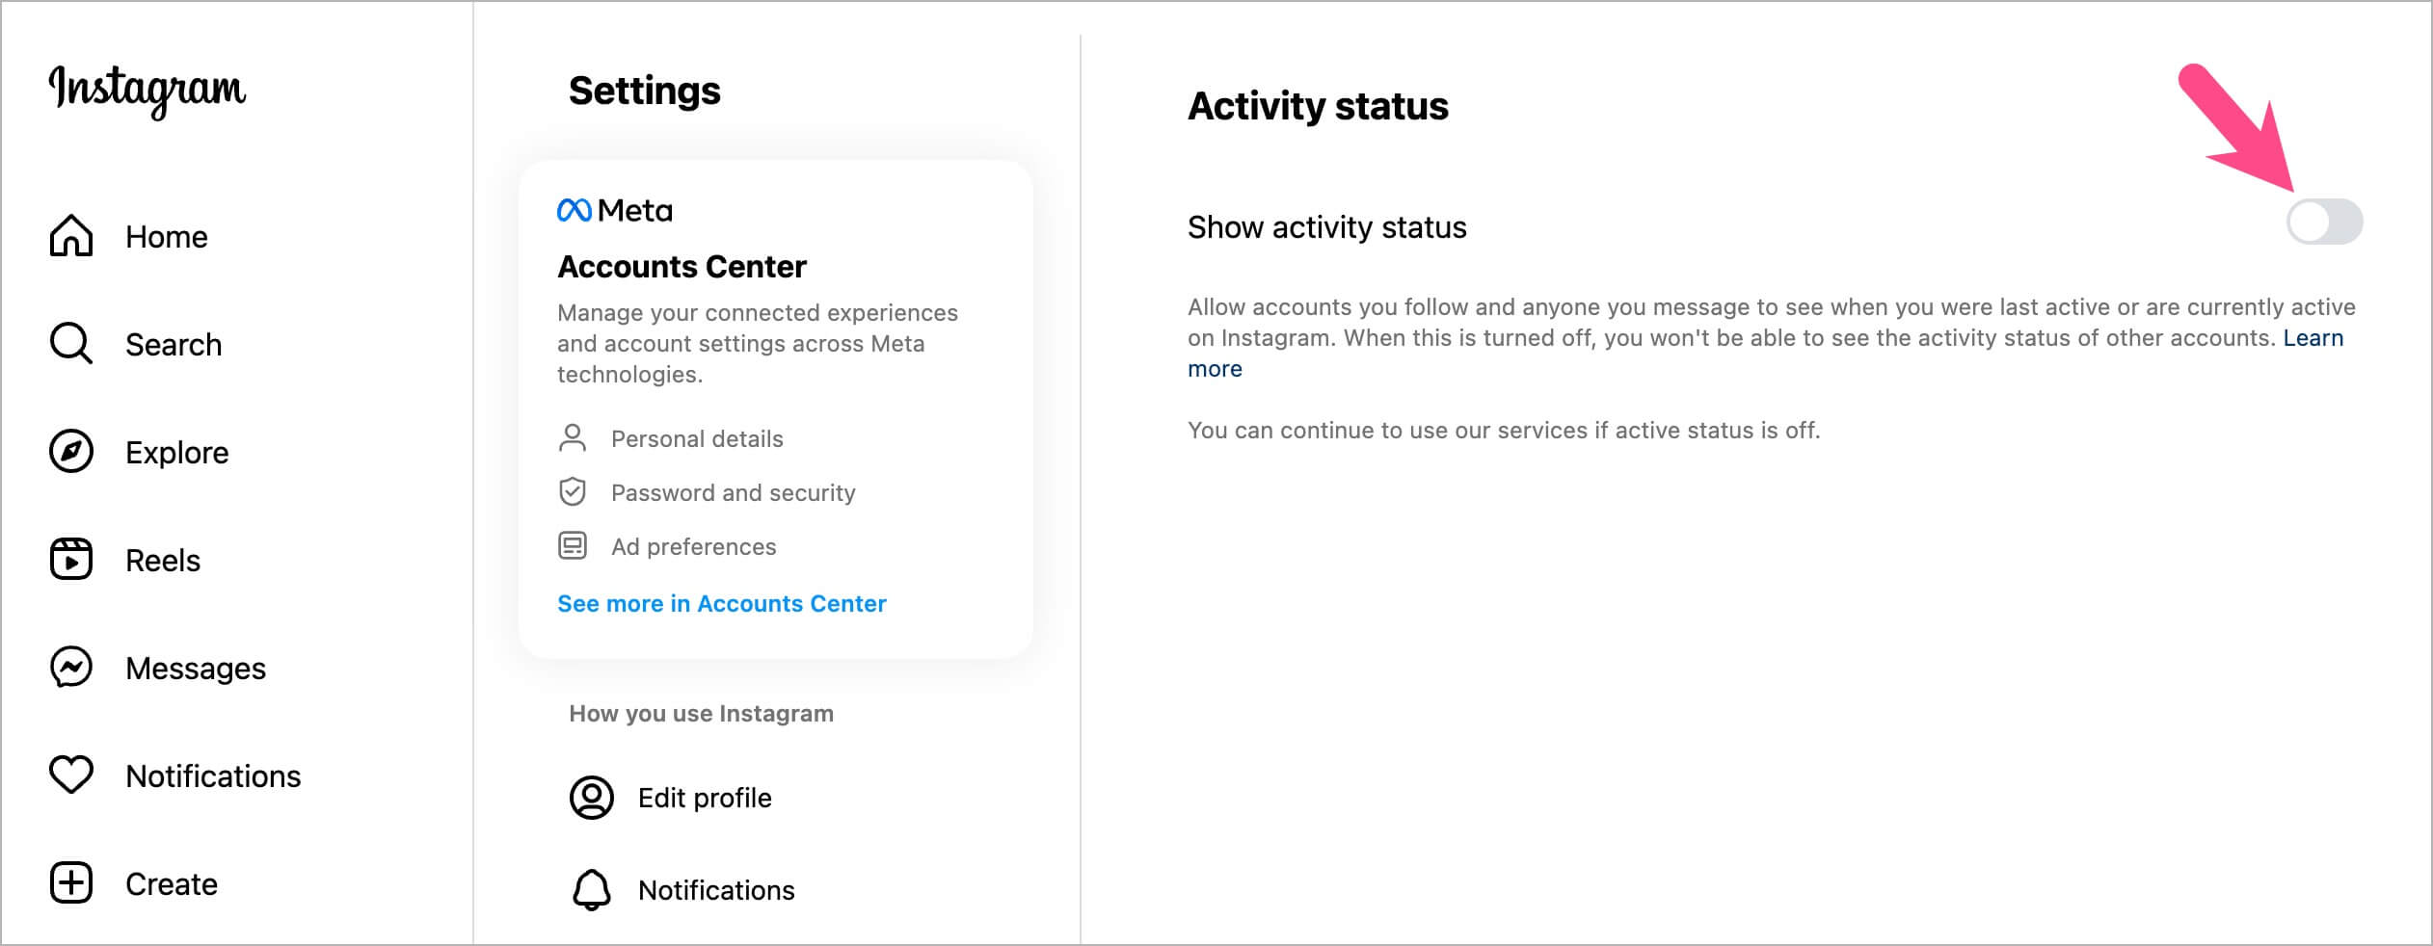Click the Notifications heart icon
The width and height of the screenshot is (2433, 946).
pos(71,775)
